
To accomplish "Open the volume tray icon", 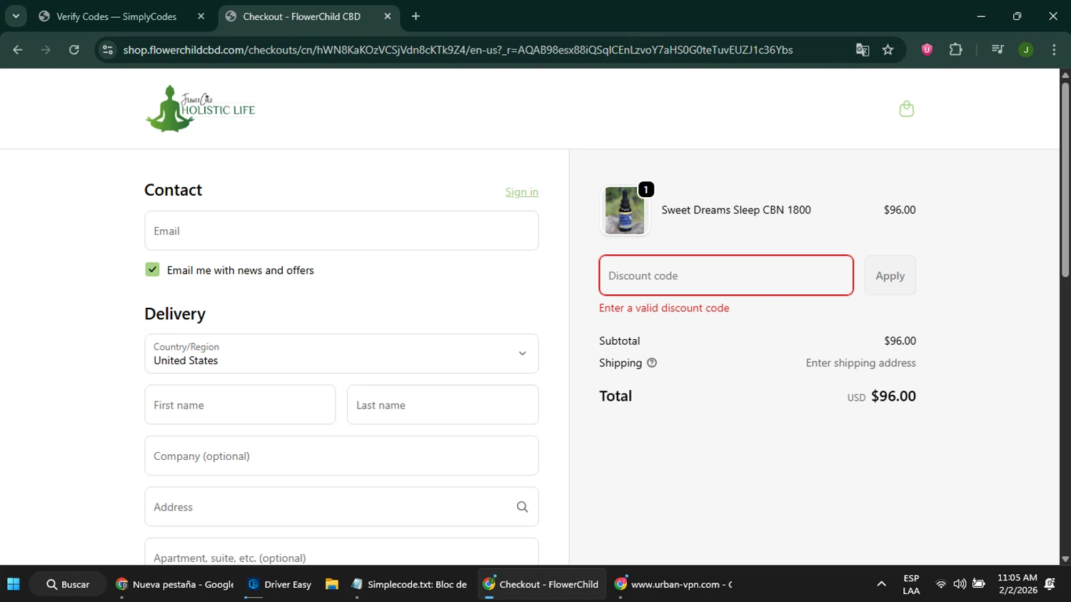I will [960, 584].
